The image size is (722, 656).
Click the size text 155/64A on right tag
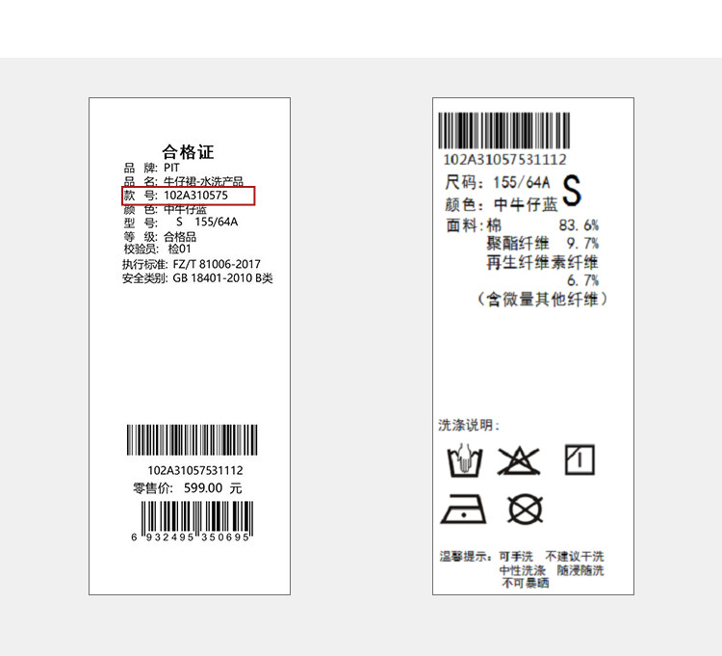[522, 182]
